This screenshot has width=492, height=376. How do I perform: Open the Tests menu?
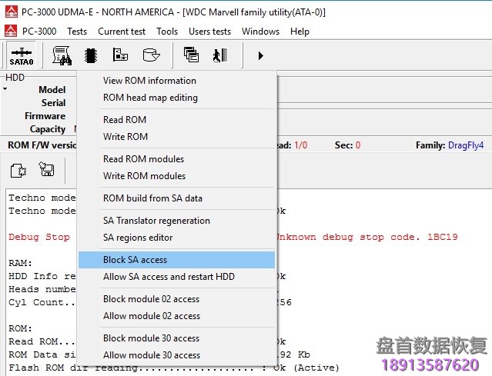pos(77,32)
